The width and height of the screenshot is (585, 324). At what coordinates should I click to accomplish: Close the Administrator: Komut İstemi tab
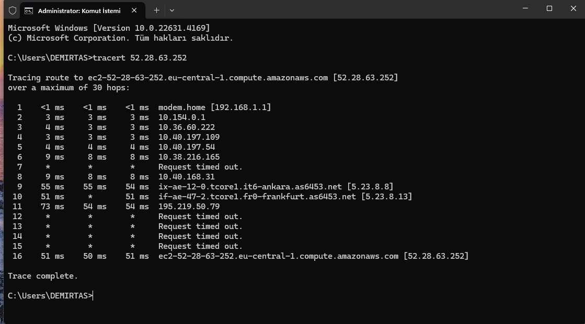(134, 10)
